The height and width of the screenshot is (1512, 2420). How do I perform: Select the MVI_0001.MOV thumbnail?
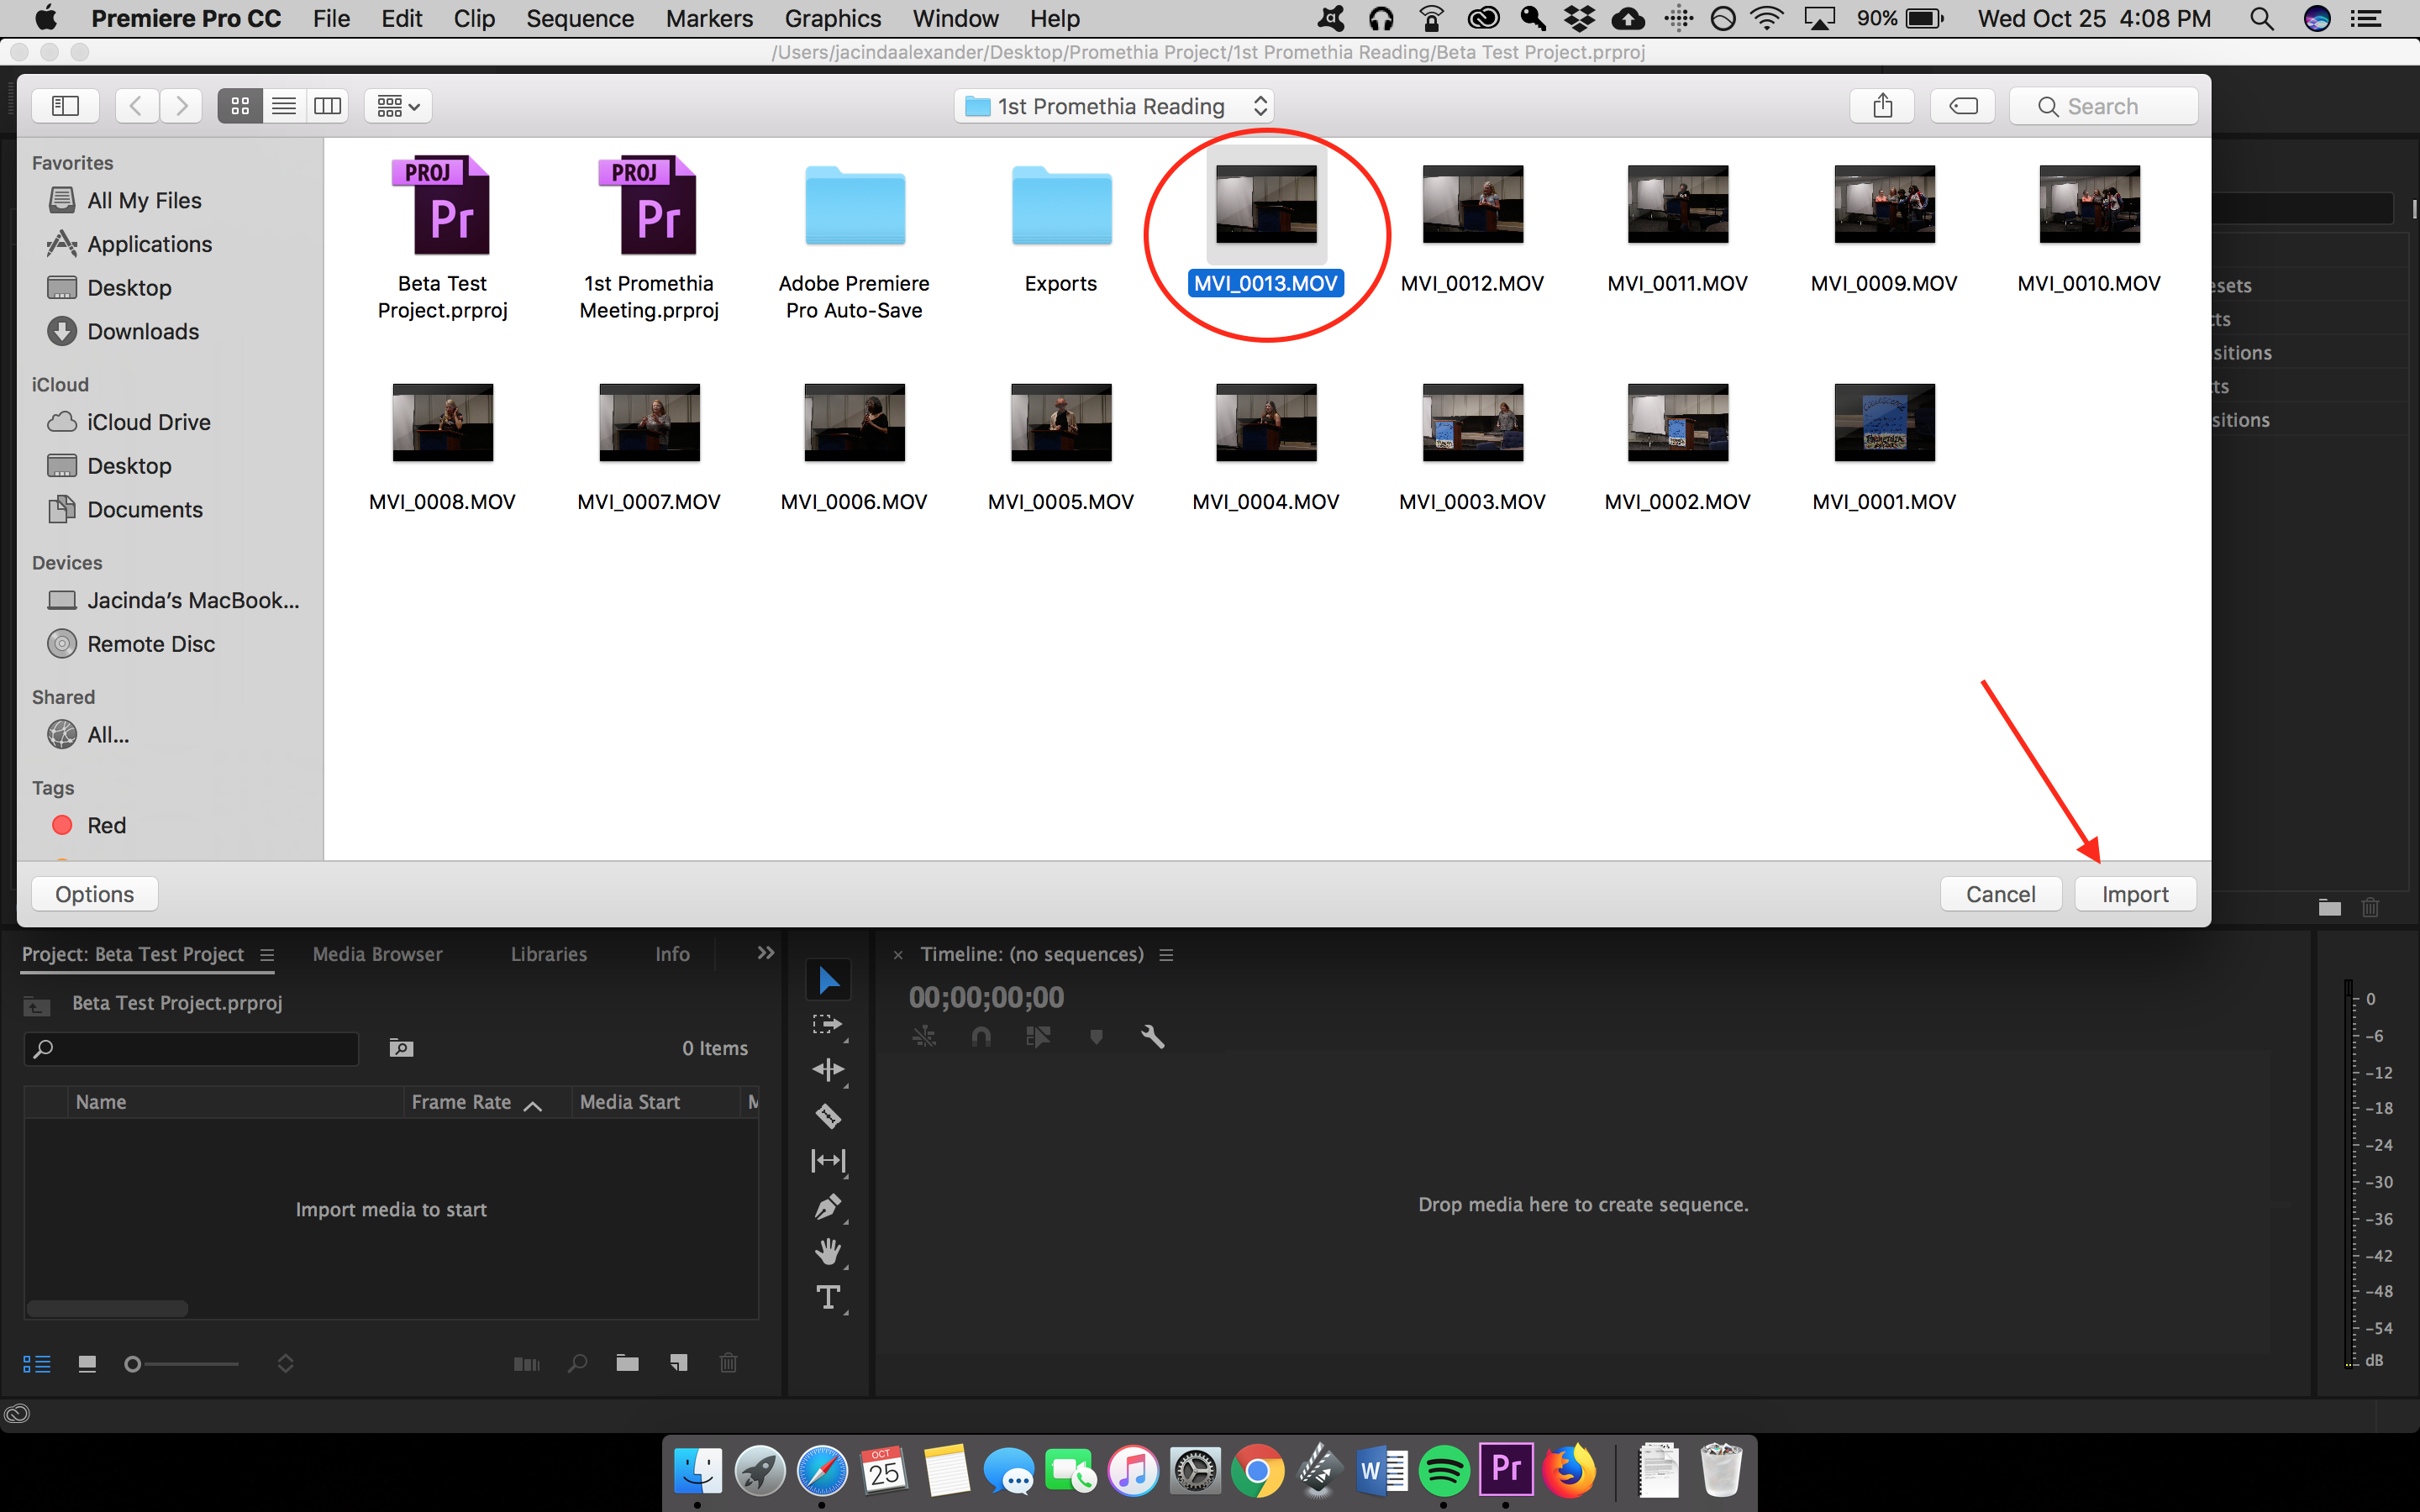pyautogui.click(x=1884, y=423)
